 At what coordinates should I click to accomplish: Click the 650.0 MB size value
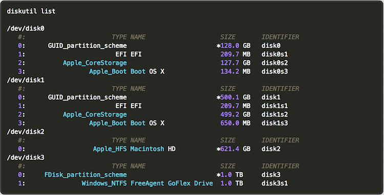pyautogui.click(x=236, y=123)
